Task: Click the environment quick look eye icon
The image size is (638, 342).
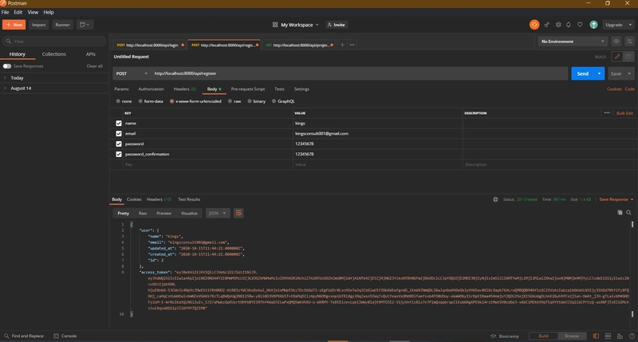Action: [616, 41]
